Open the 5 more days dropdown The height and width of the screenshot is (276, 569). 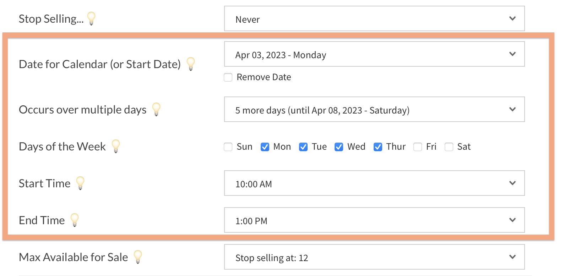[374, 110]
